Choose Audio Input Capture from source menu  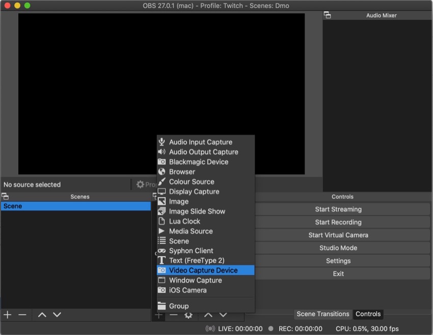point(205,142)
